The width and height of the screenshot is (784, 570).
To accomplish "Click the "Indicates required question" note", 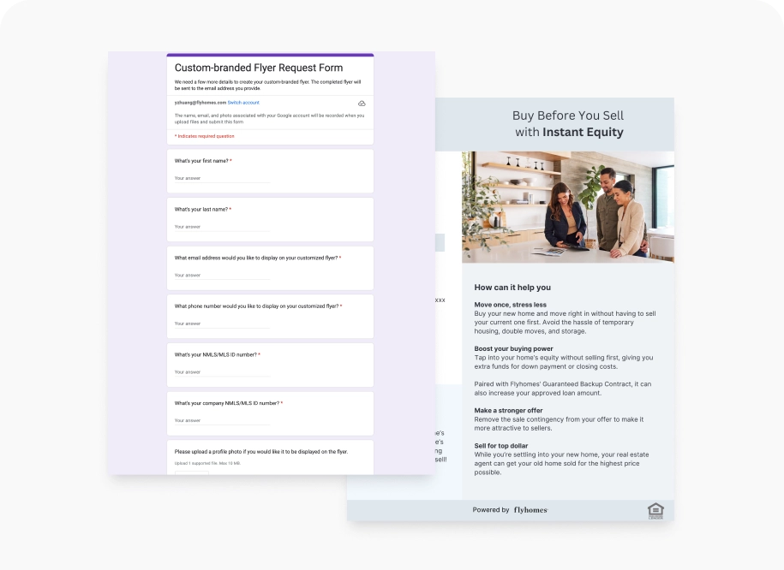I will 205,136.
